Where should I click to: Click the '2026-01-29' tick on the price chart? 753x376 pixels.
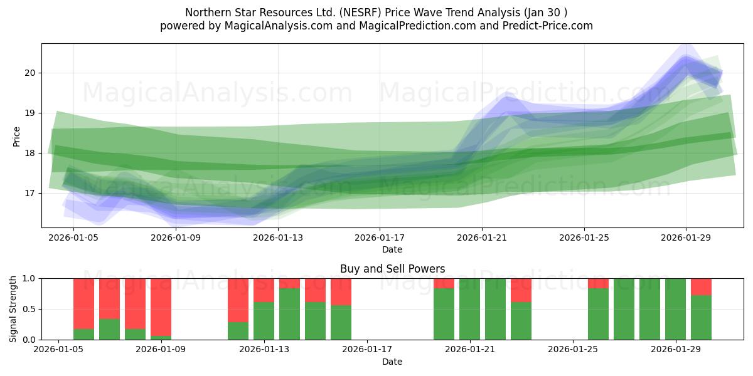pos(686,238)
